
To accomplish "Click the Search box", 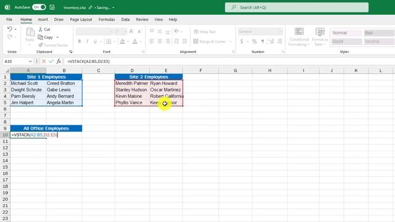I will click(297, 7).
